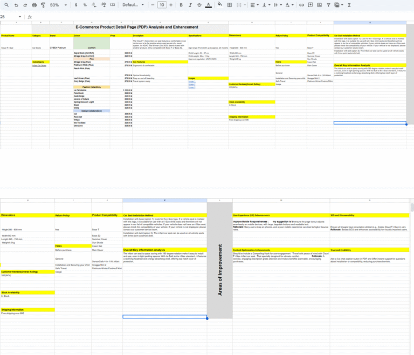Image resolution: width=414 pixels, height=355 pixels.
Task: Click the Format as percent button
Action: pos(85,5)
